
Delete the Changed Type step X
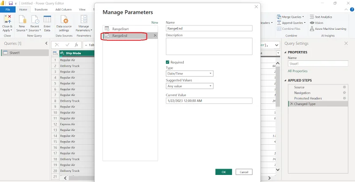point(292,104)
